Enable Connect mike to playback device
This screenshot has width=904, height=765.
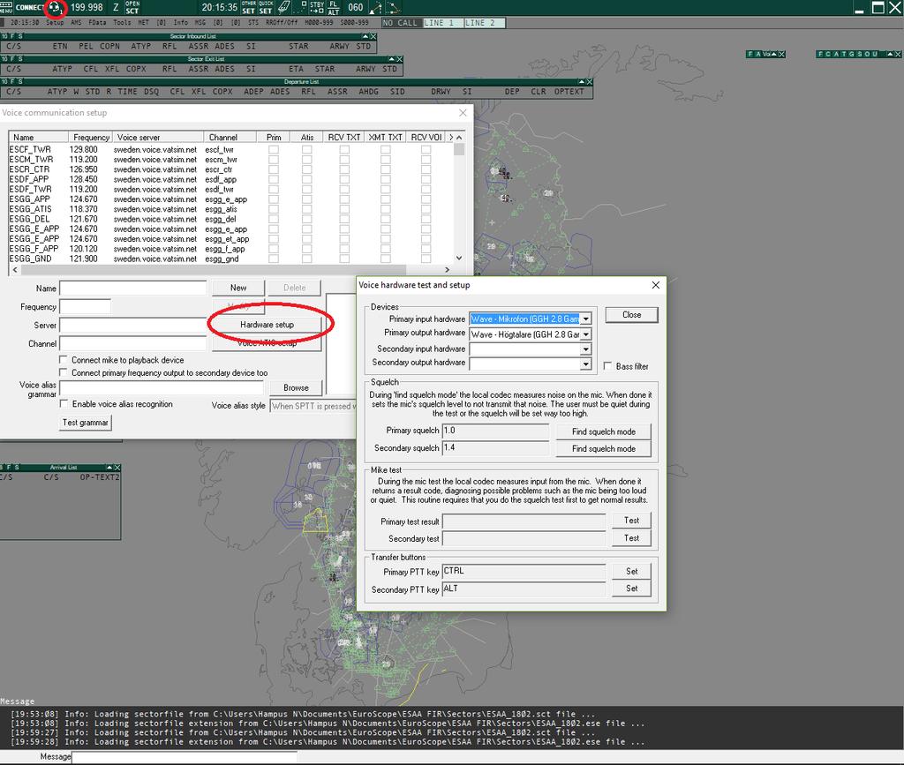(64, 359)
